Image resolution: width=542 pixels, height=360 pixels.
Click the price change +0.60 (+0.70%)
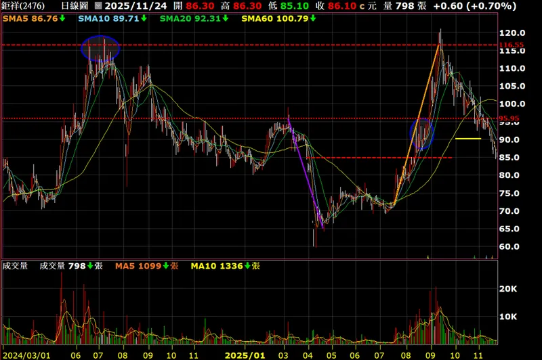point(475,6)
